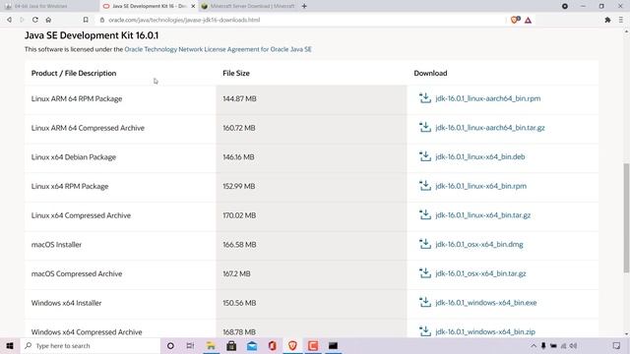The width and height of the screenshot is (630, 354).
Task: Open File Explorer from the taskbar
Action: [211, 345]
